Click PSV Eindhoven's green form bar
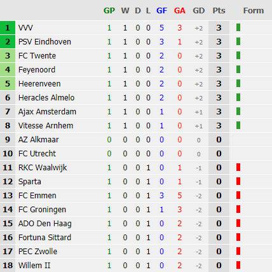272x272 pixels. point(238,41)
